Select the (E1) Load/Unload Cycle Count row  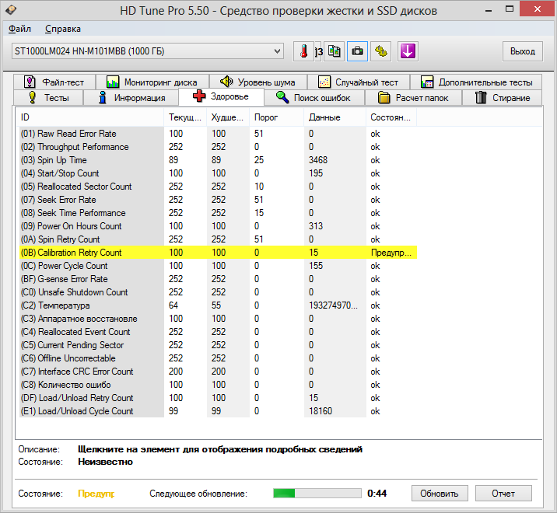(x=218, y=410)
